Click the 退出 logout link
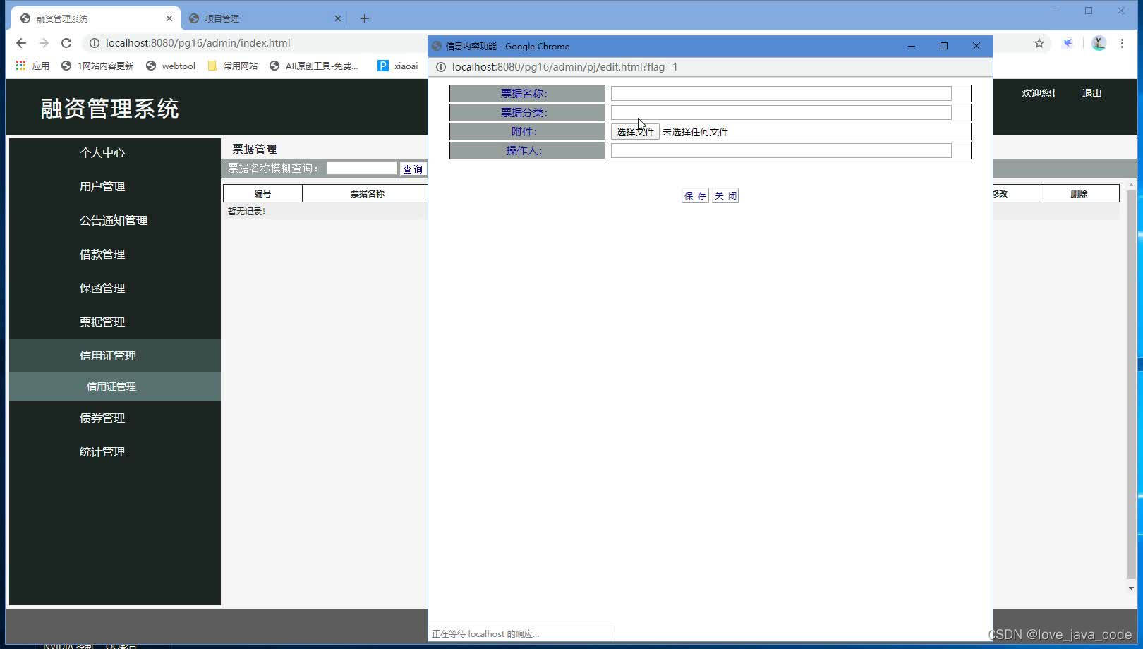The height and width of the screenshot is (649, 1143). click(1091, 93)
